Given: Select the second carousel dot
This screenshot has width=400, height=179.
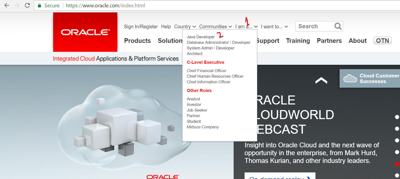Looking at the screenshot, I should [x=397, y=129].
